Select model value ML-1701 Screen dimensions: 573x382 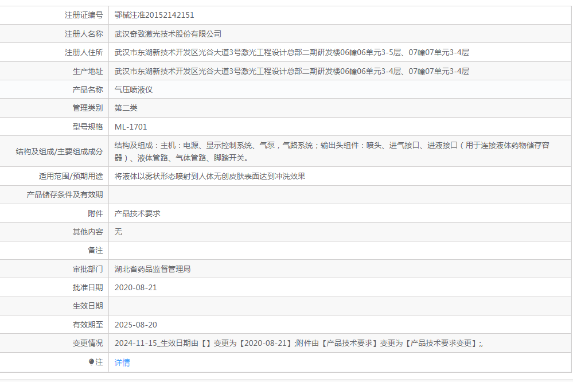click(x=131, y=127)
